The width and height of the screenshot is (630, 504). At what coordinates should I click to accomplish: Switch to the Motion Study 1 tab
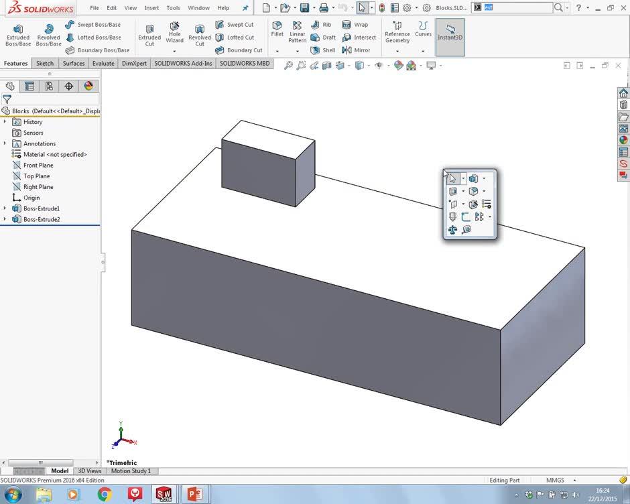(x=131, y=471)
